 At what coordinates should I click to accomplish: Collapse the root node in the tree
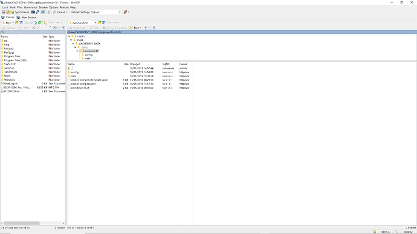point(69,36)
